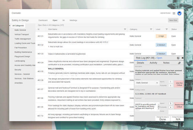Image resolution: width=193 pixels, height=130 pixels.
Task: Select the Landscaping category
Action: coord(20,61)
